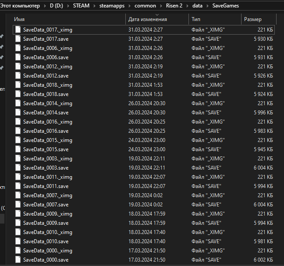Screen dimensions: 284x266
Task: Click the size 5 930 КБ
Action: coord(263,39)
